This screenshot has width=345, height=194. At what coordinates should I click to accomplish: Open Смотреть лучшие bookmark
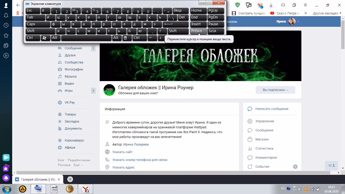[249, 13]
